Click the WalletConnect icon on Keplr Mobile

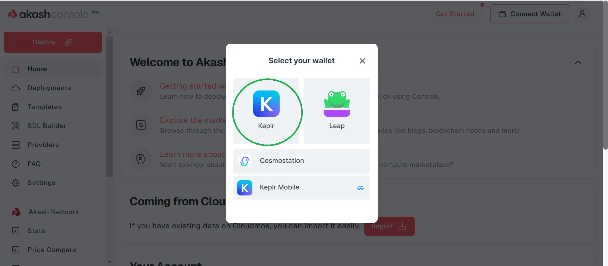[x=360, y=188]
